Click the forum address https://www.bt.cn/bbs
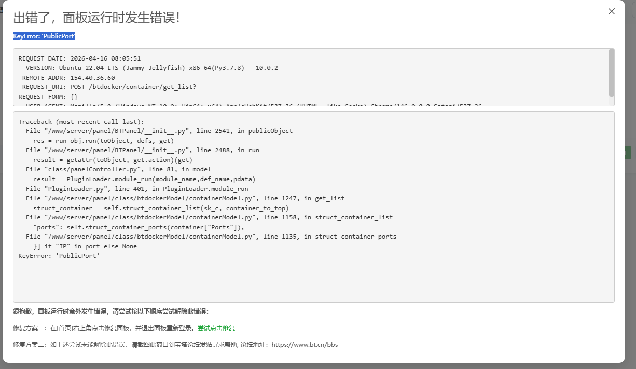Image resolution: width=636 pixels, height=369 pixels. 305,344
